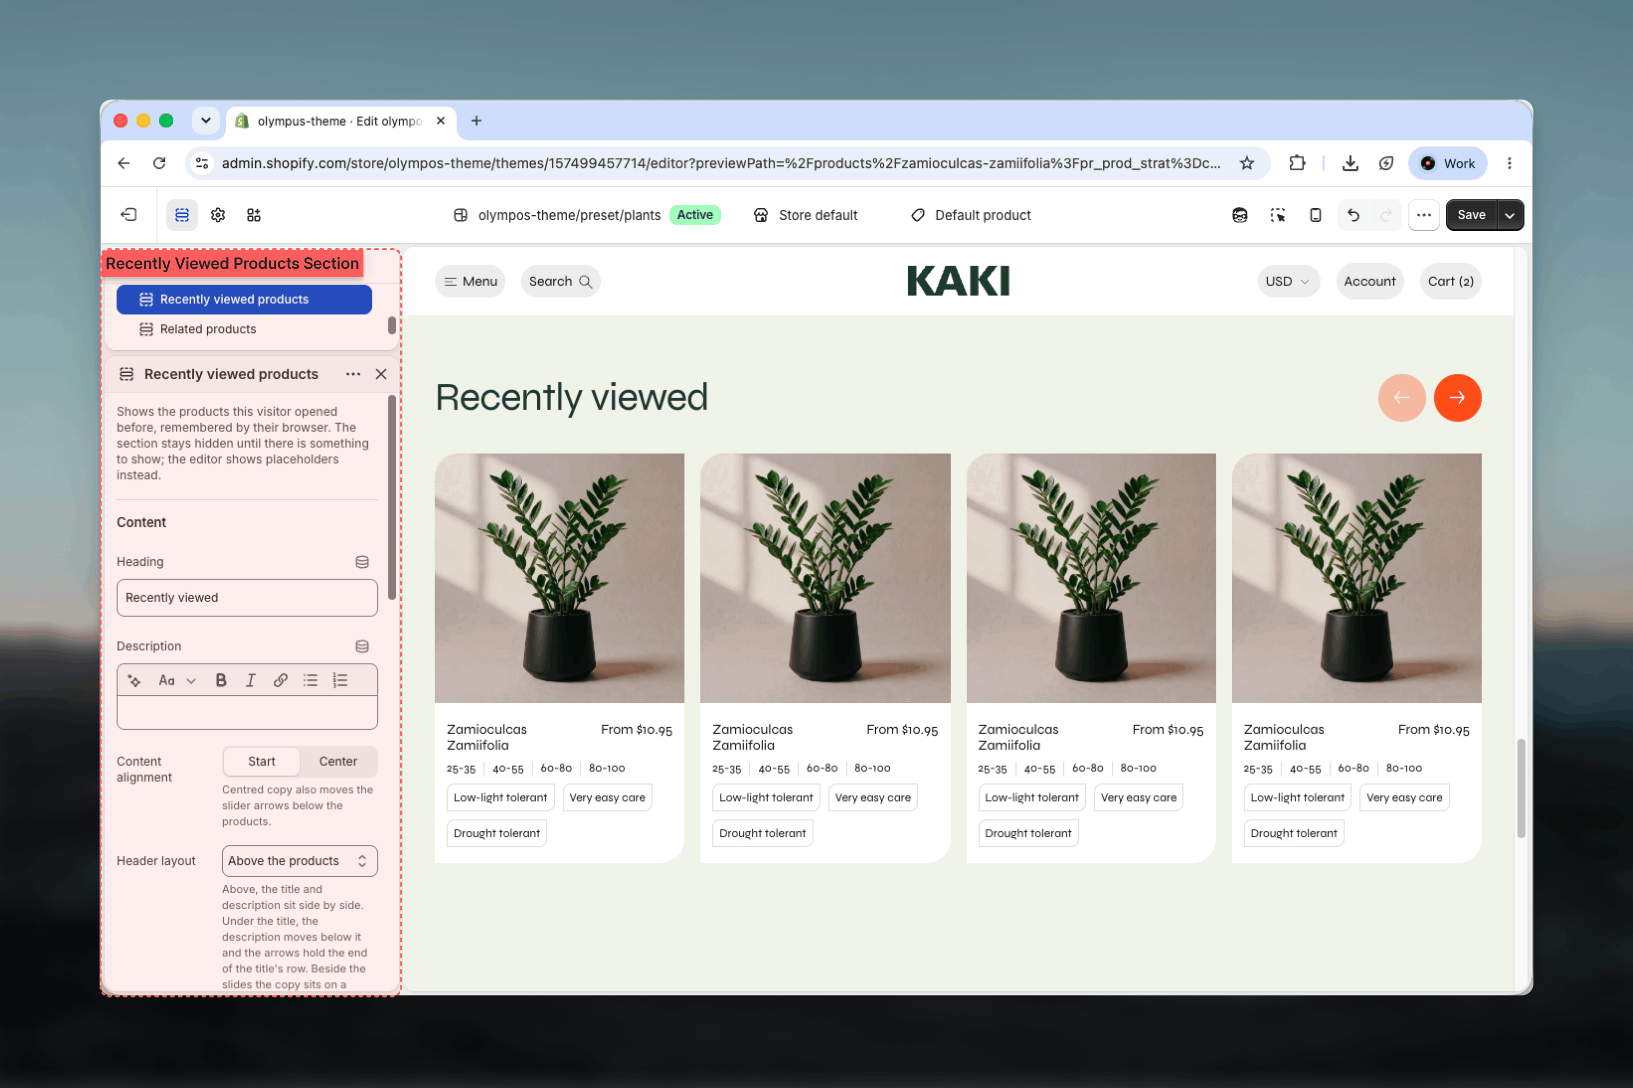Open the store Menu button in preview
Viewport: 1633px width, 1088px height.
[x=470, y=281]
